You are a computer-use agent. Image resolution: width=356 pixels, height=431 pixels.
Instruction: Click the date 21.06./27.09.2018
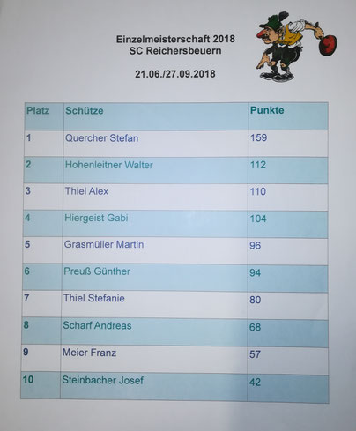click(x=175, y=74)
